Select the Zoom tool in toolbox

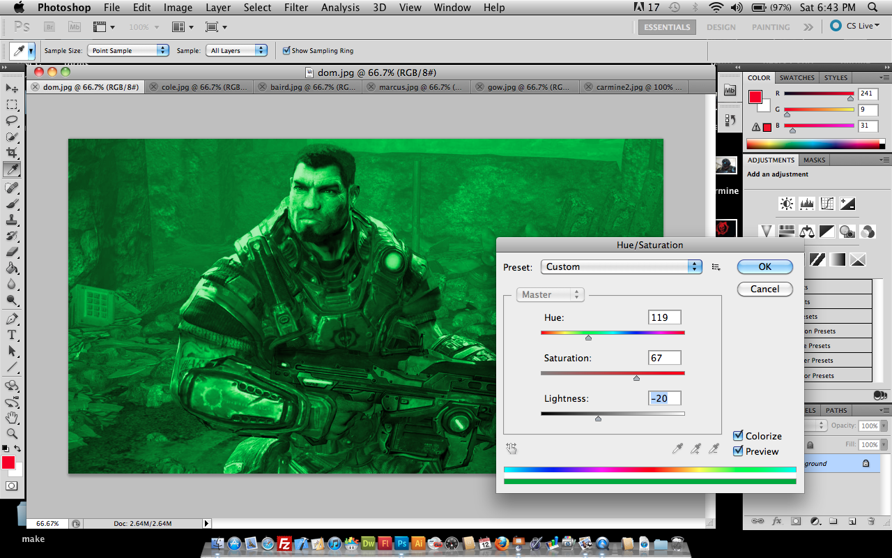click(12, 433)
